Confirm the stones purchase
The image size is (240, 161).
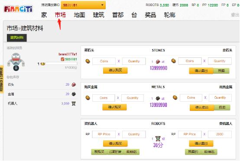click(115, 71)
